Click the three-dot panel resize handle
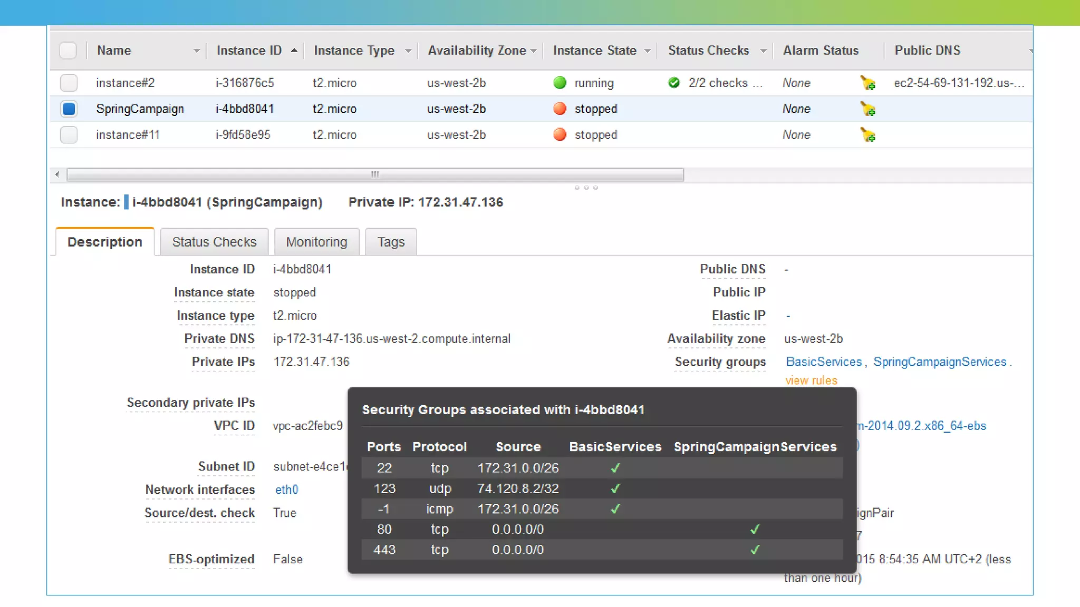 click(x=586, y=188)
